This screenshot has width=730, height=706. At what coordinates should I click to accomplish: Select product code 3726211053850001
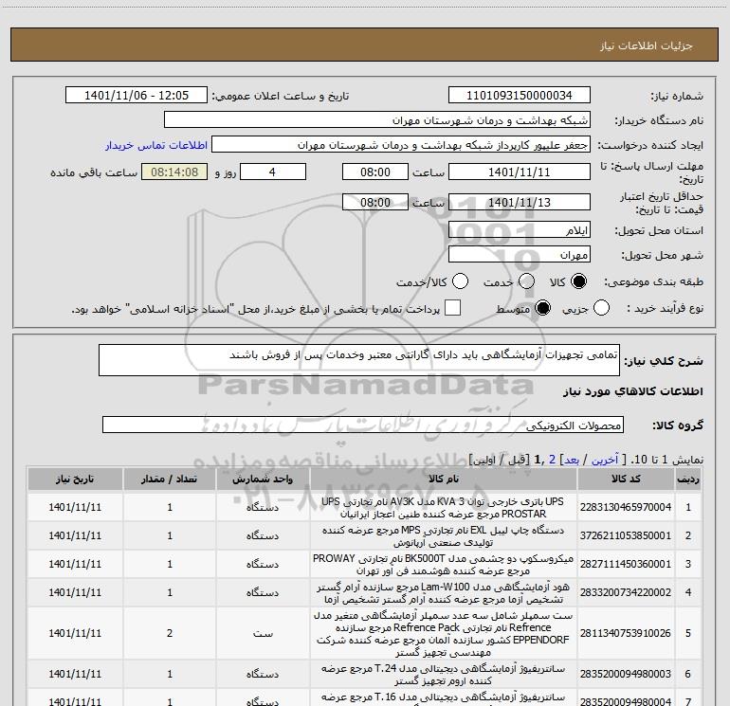coord(626,535)
